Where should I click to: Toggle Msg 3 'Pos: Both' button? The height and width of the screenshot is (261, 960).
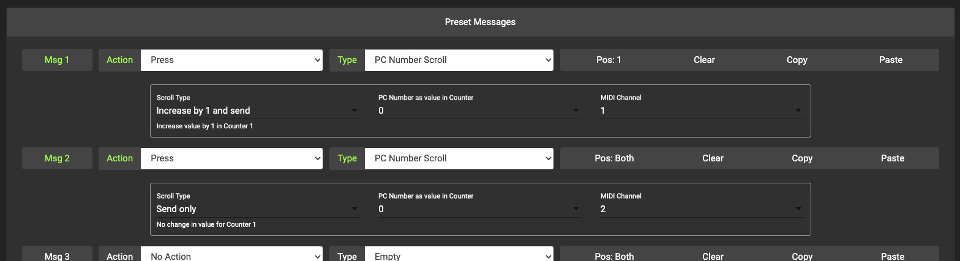tap(614, 256)
